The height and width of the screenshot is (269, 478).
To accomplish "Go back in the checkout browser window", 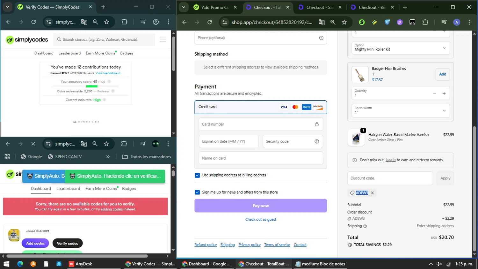I will coord(184,22).
